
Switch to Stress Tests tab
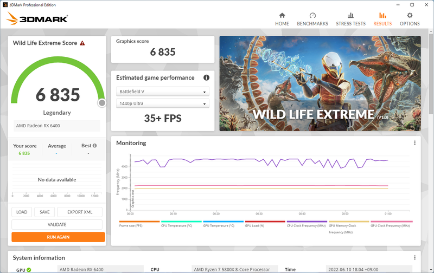(350, 19)
